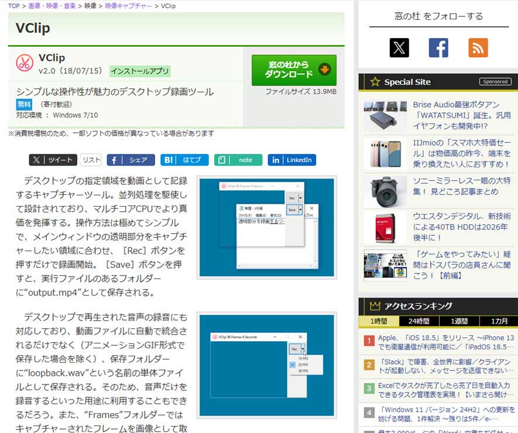
Task: Open ドスパラの店員さん game article link
Action: [x=462, y=264]
